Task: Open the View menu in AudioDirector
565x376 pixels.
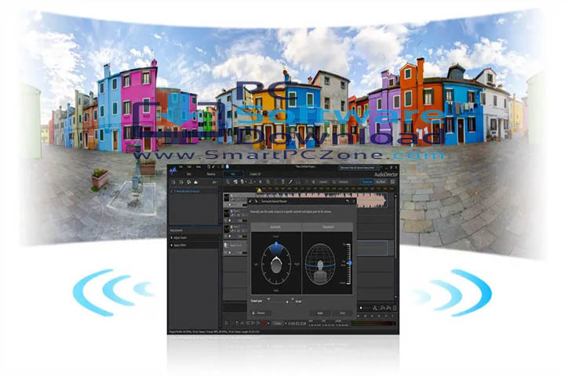Action: pyautogui.click(x=199, y=167)
